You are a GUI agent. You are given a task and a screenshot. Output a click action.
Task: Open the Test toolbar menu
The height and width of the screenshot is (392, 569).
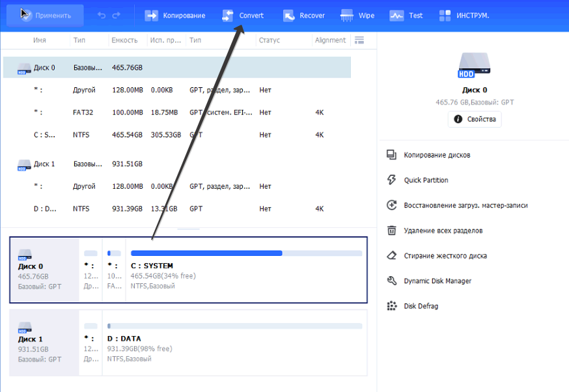pos(406,15)
